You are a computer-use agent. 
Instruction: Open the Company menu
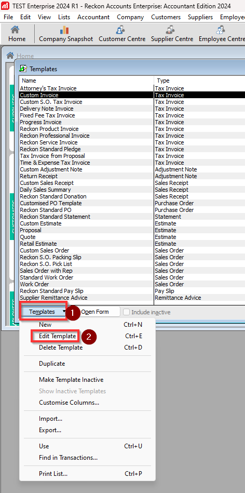[130, 17]
